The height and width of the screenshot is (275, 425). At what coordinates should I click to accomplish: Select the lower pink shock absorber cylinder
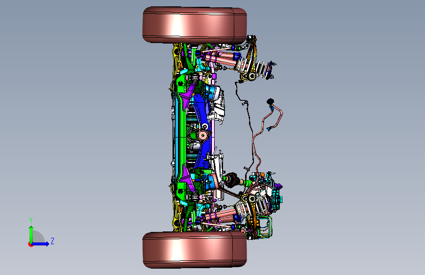pos(222,215)
